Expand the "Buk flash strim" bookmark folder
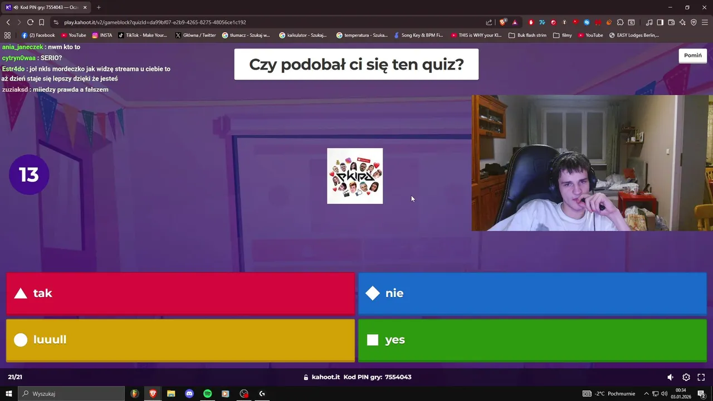713x401 pixels. tap(528, 35)
